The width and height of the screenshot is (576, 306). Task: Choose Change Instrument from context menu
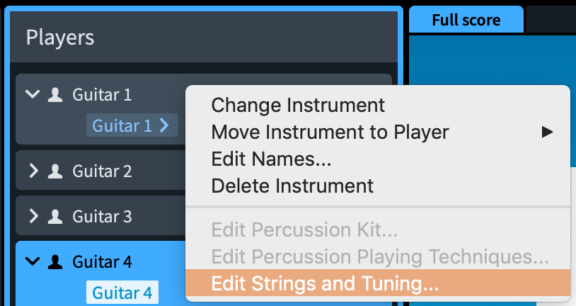(298, 106)
